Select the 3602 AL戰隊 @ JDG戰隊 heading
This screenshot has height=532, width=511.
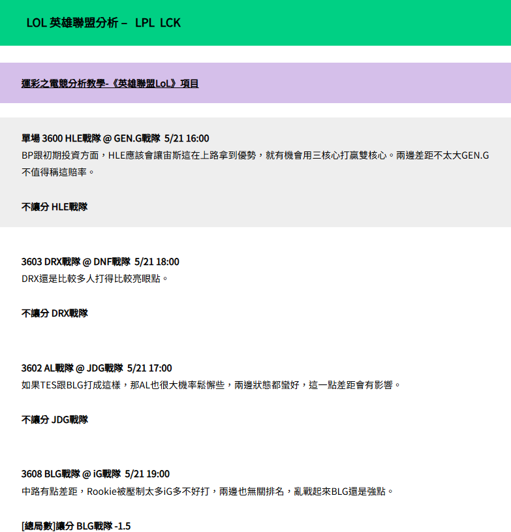click(x=97, y=368)
